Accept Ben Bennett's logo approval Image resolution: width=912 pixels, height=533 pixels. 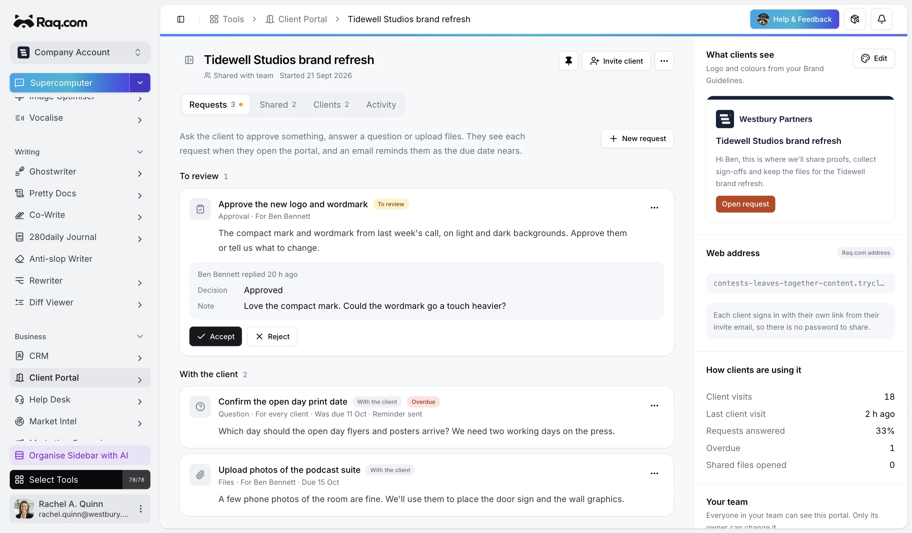[215, 337]
